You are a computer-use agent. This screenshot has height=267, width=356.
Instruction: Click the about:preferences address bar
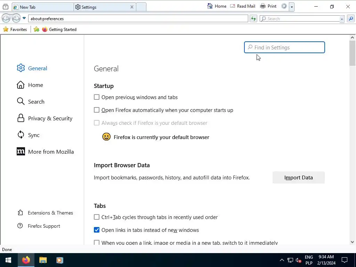pyautogui.click(x=138, y=19)
